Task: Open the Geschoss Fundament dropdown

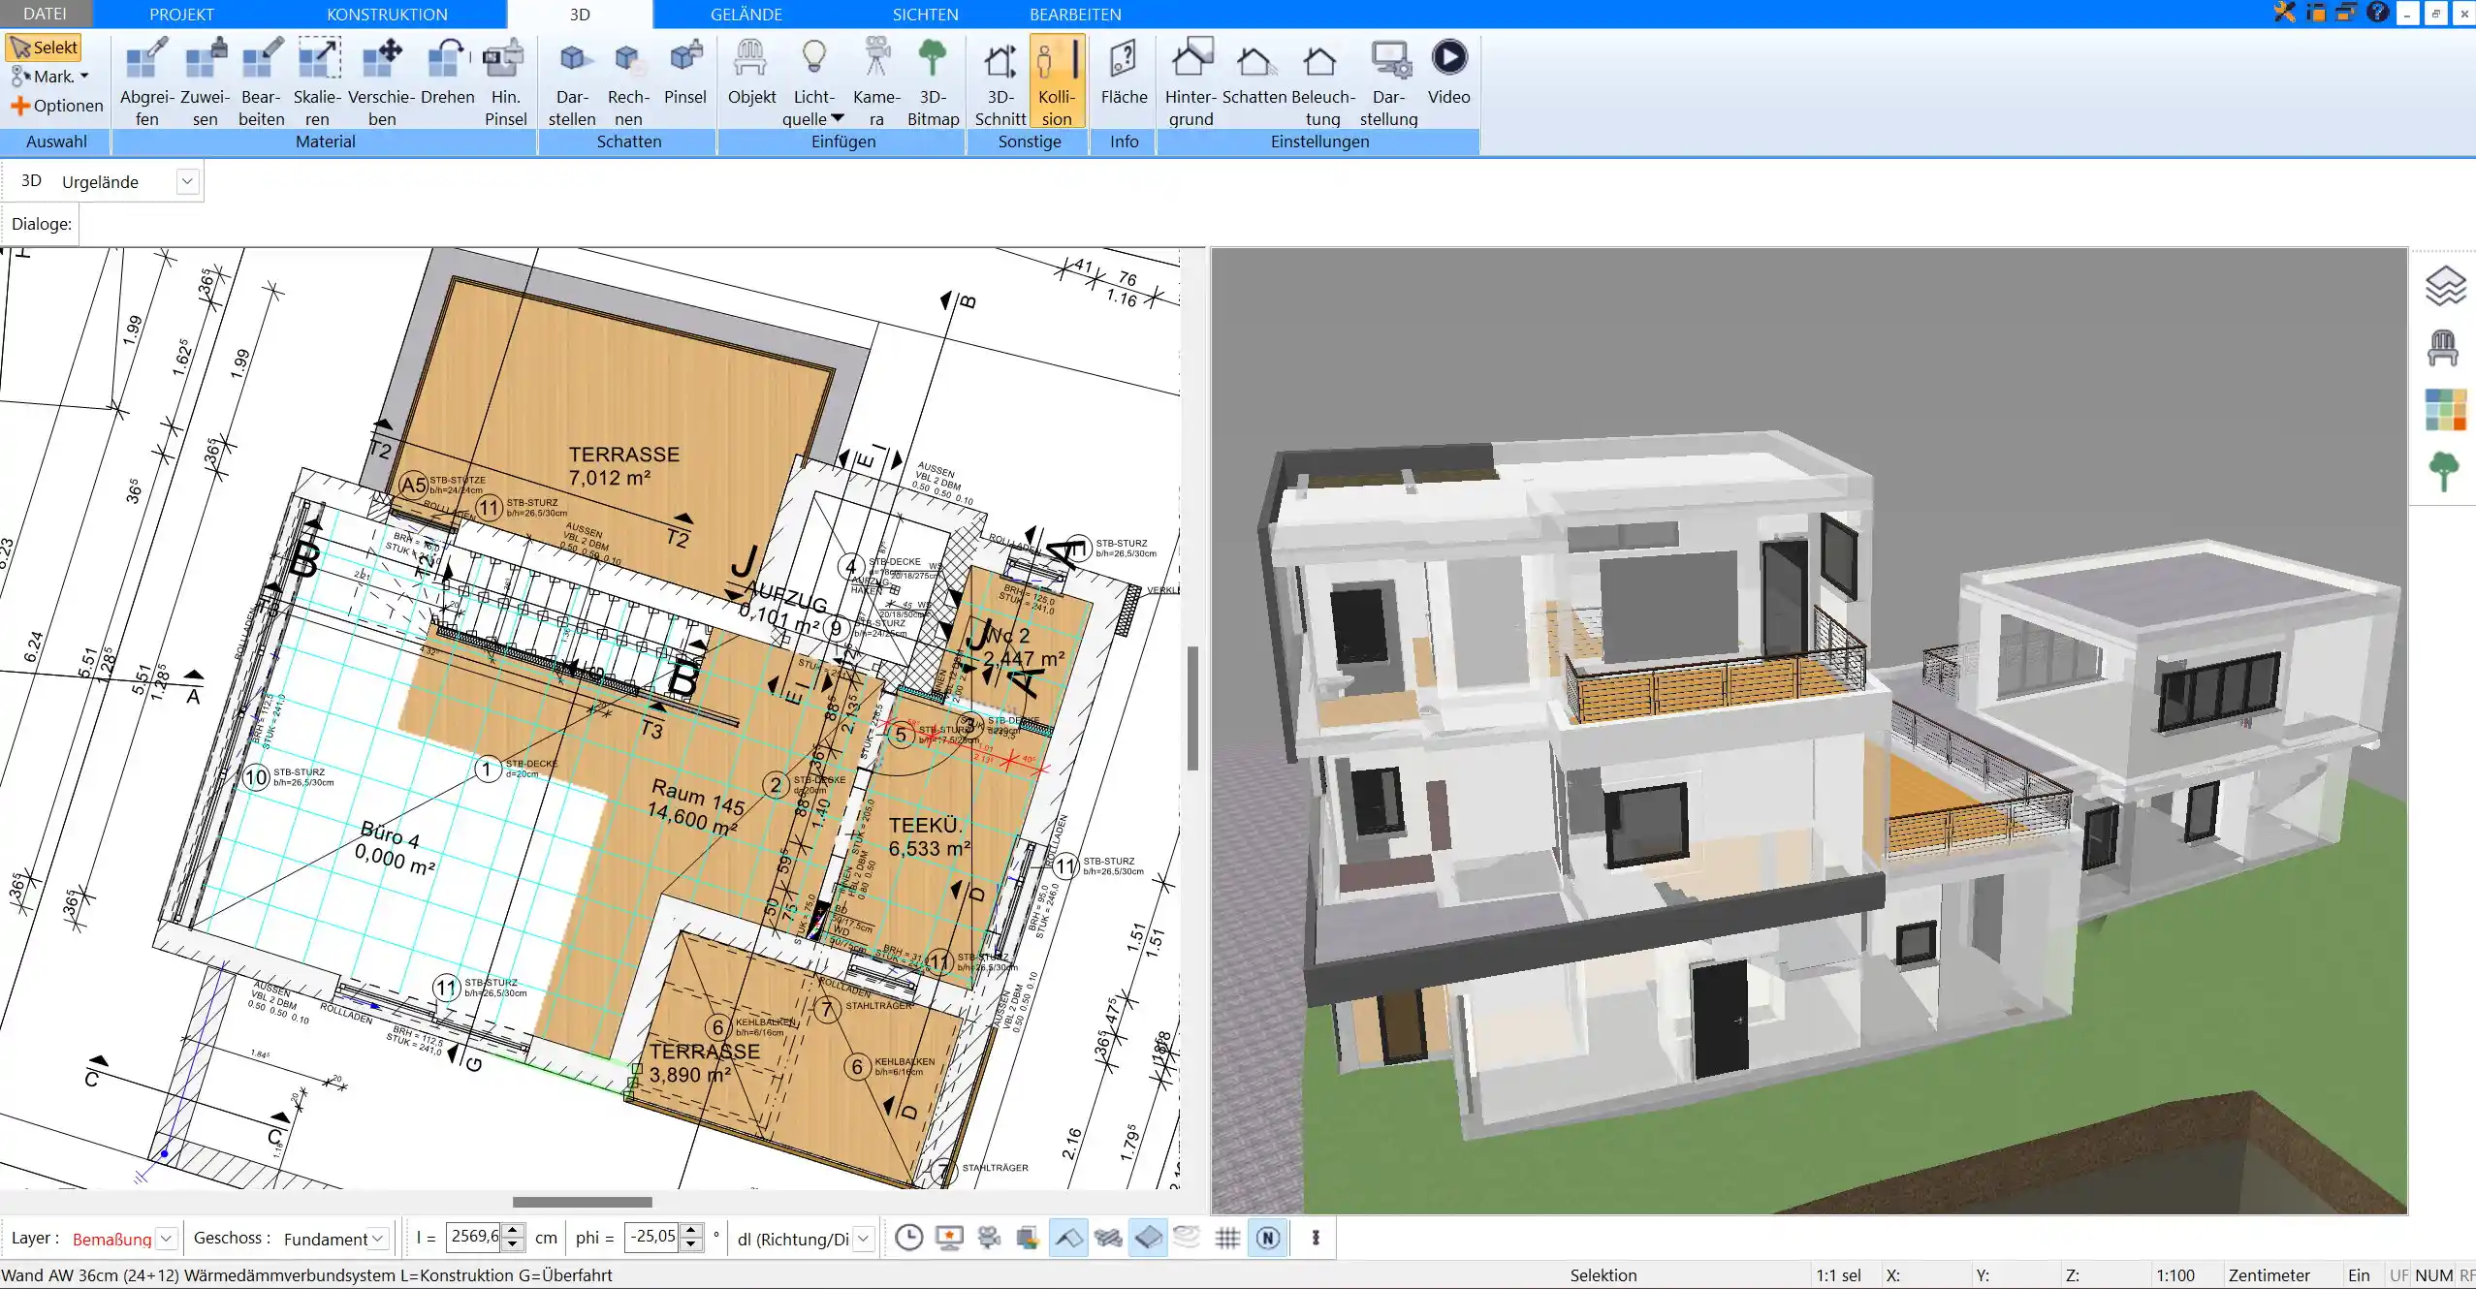Action: coord(379,1239)
